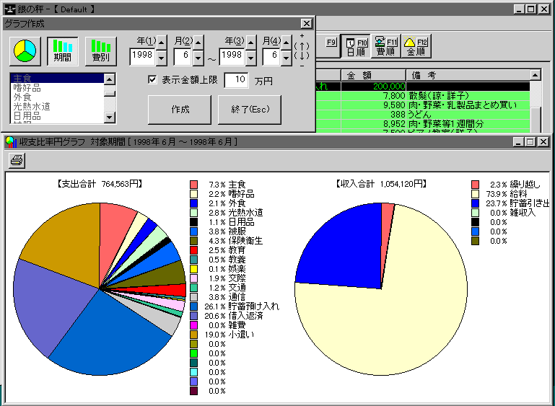This screenshot has height=406, width=555.
Task: Select the 肉・野菜等1週間分 entry row
Action: coord(423,124)
